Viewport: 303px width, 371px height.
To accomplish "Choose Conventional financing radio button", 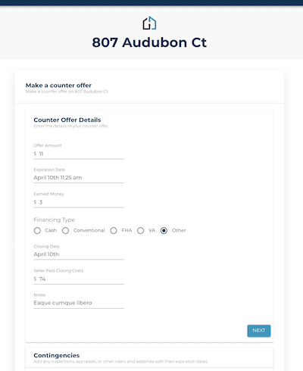I will click(x=65, y=231).
